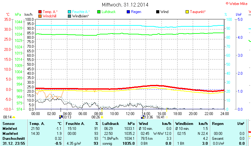Click the Wind legend label

[x=165, y=12]
